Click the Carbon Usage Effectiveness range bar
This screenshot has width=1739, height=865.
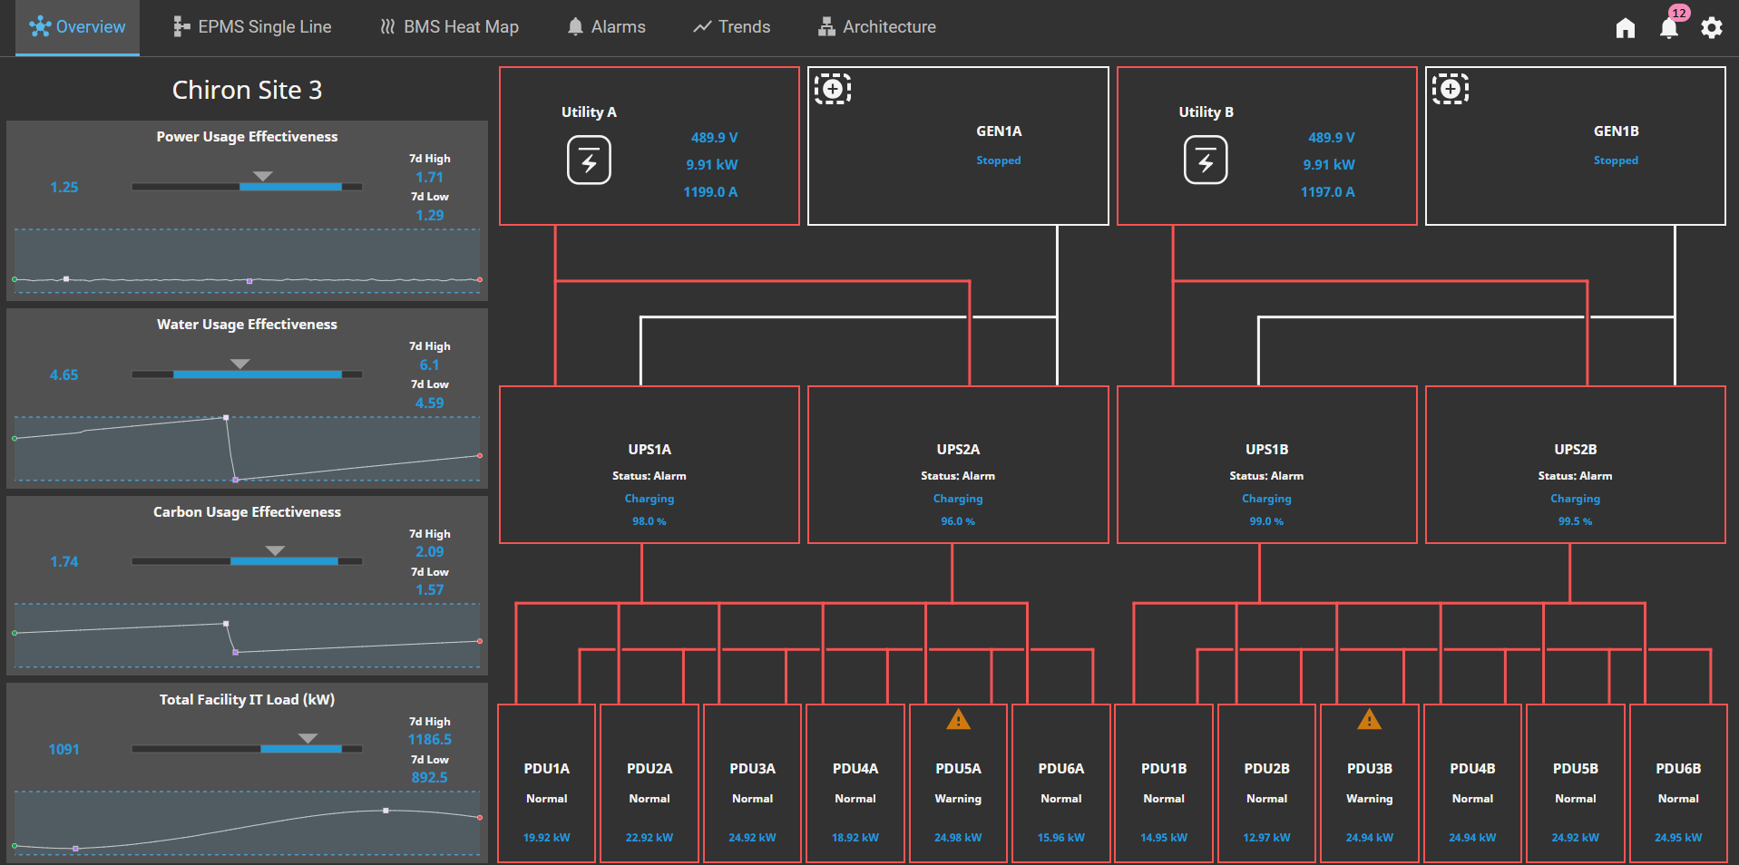click(x=247, y=561)
